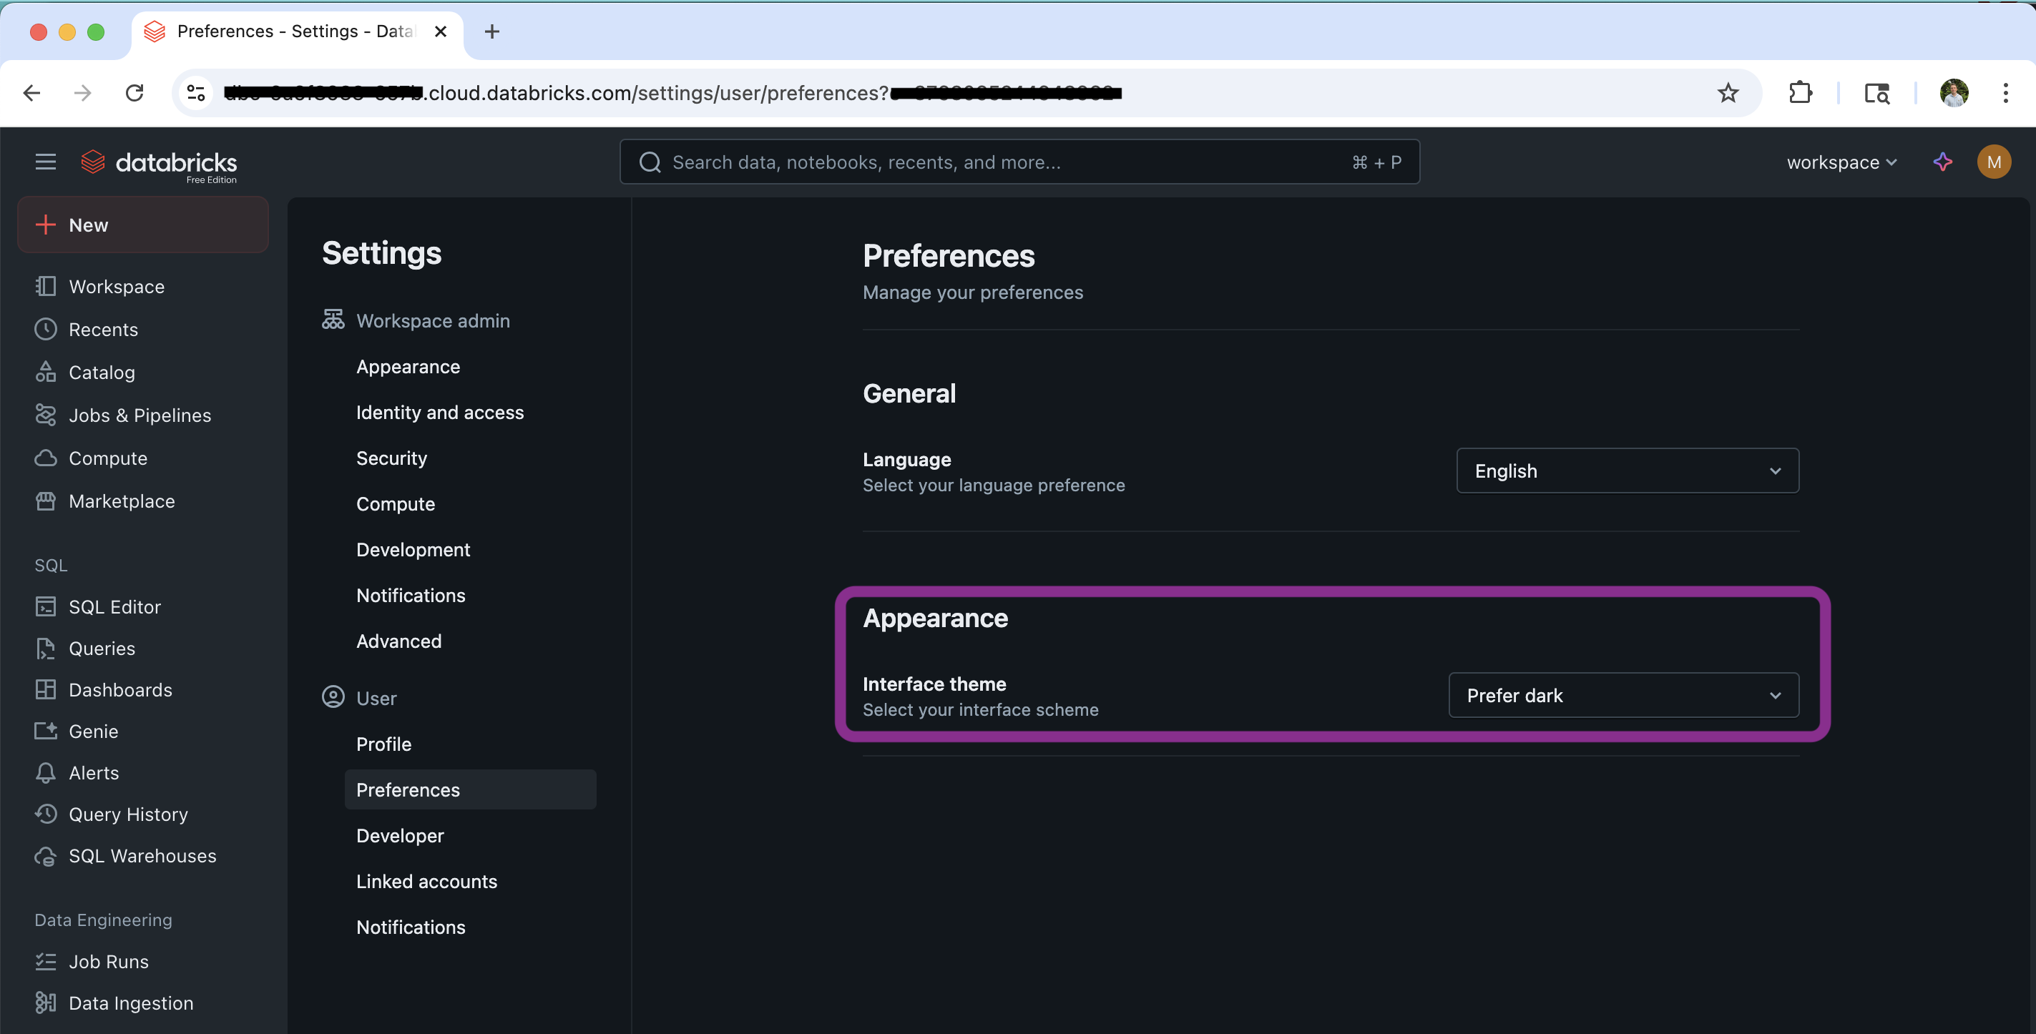Click the New button

[x=143, y=225]
